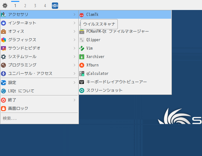The height and width of the screenshot is (156, 202).
Task: Click the スクリーンショット camera shutter icon
Action: (82, 90)
